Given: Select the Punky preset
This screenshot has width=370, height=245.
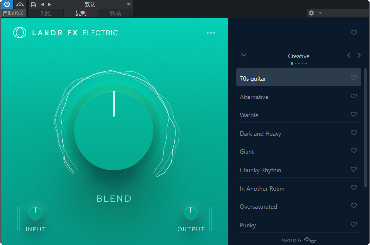Looking at the screenshot, I should click(299, 225).
